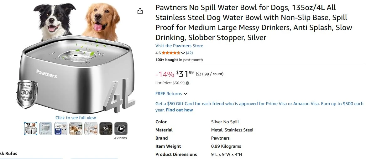Open the 42 customer reviews link
The image size is (366, 159).
coord(189,53)
